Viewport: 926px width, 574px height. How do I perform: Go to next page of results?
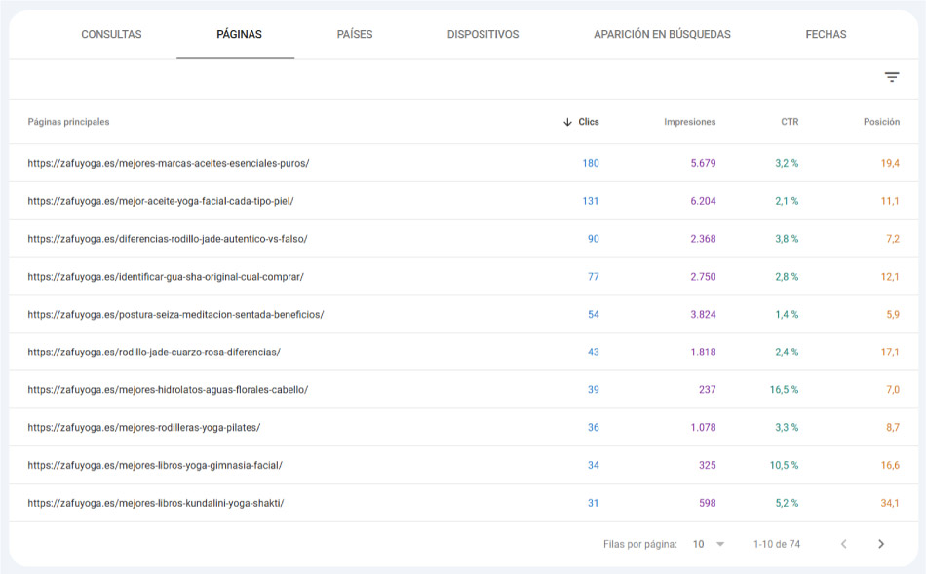(x=880, y=544)
